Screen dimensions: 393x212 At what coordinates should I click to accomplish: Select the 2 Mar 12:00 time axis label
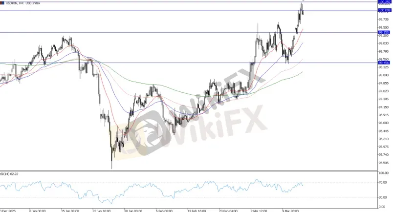[259, 211]
